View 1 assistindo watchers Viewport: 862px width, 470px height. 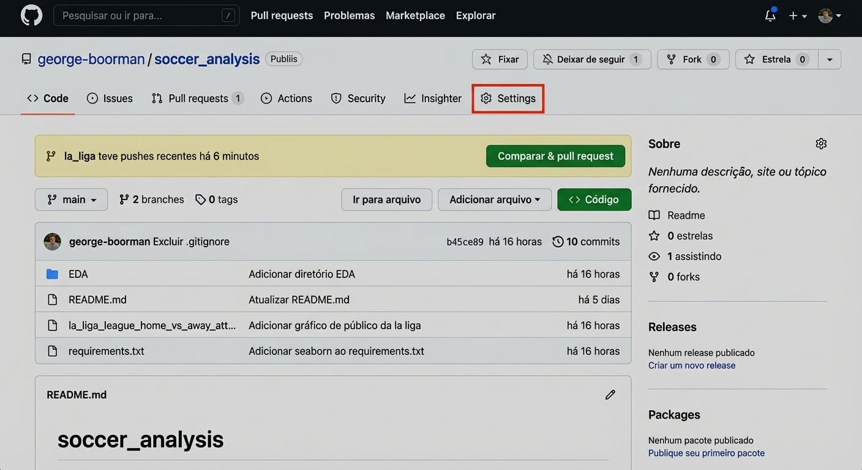tap(685, 256)
